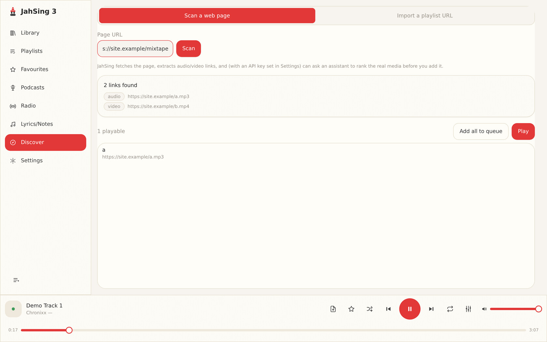Open the queue list icon in sidebar

[x=16, y=280]
